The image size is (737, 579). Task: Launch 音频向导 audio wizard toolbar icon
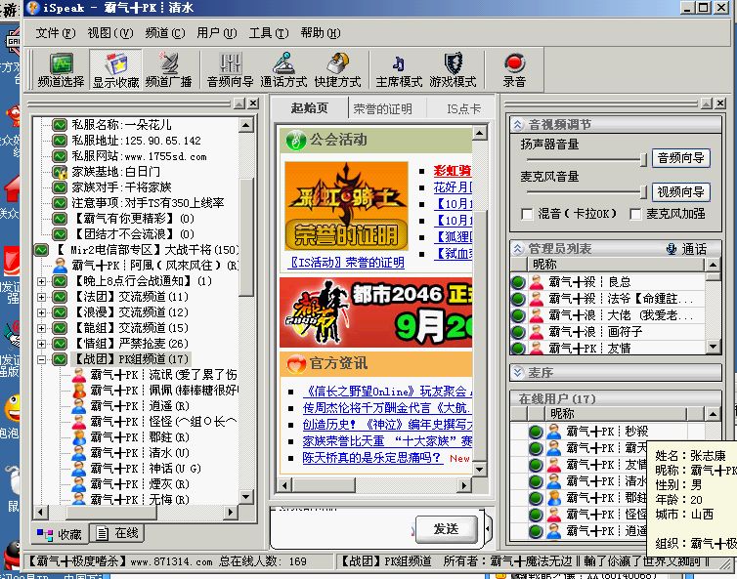click(231, 71)
